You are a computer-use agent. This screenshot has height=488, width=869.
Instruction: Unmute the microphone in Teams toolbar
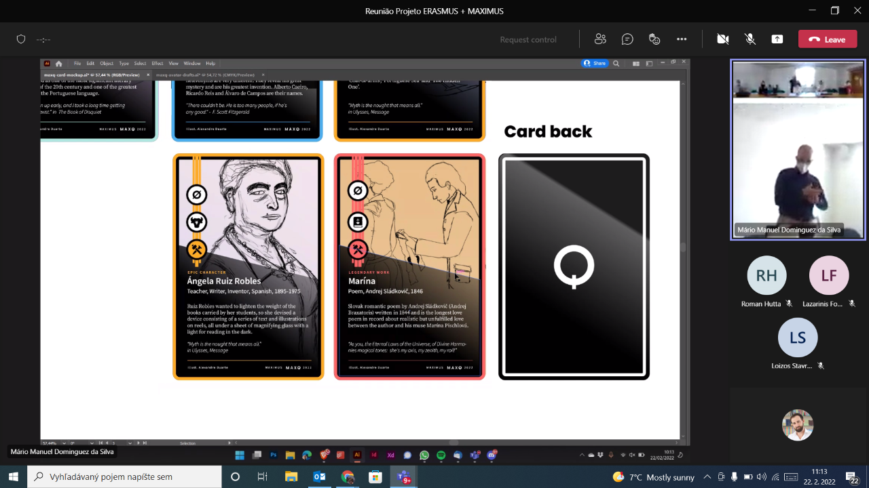(750, 39)
